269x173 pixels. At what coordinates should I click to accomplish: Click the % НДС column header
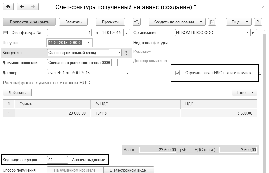[136, 104]
